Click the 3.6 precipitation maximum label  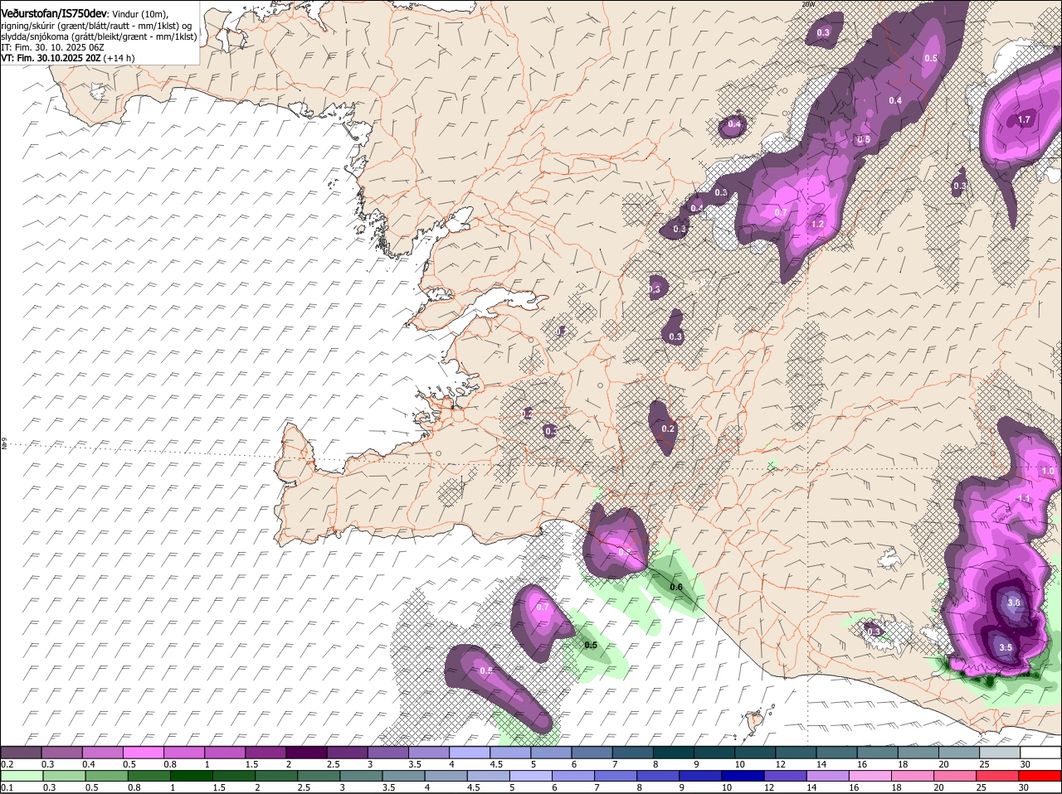(1014, 603)
